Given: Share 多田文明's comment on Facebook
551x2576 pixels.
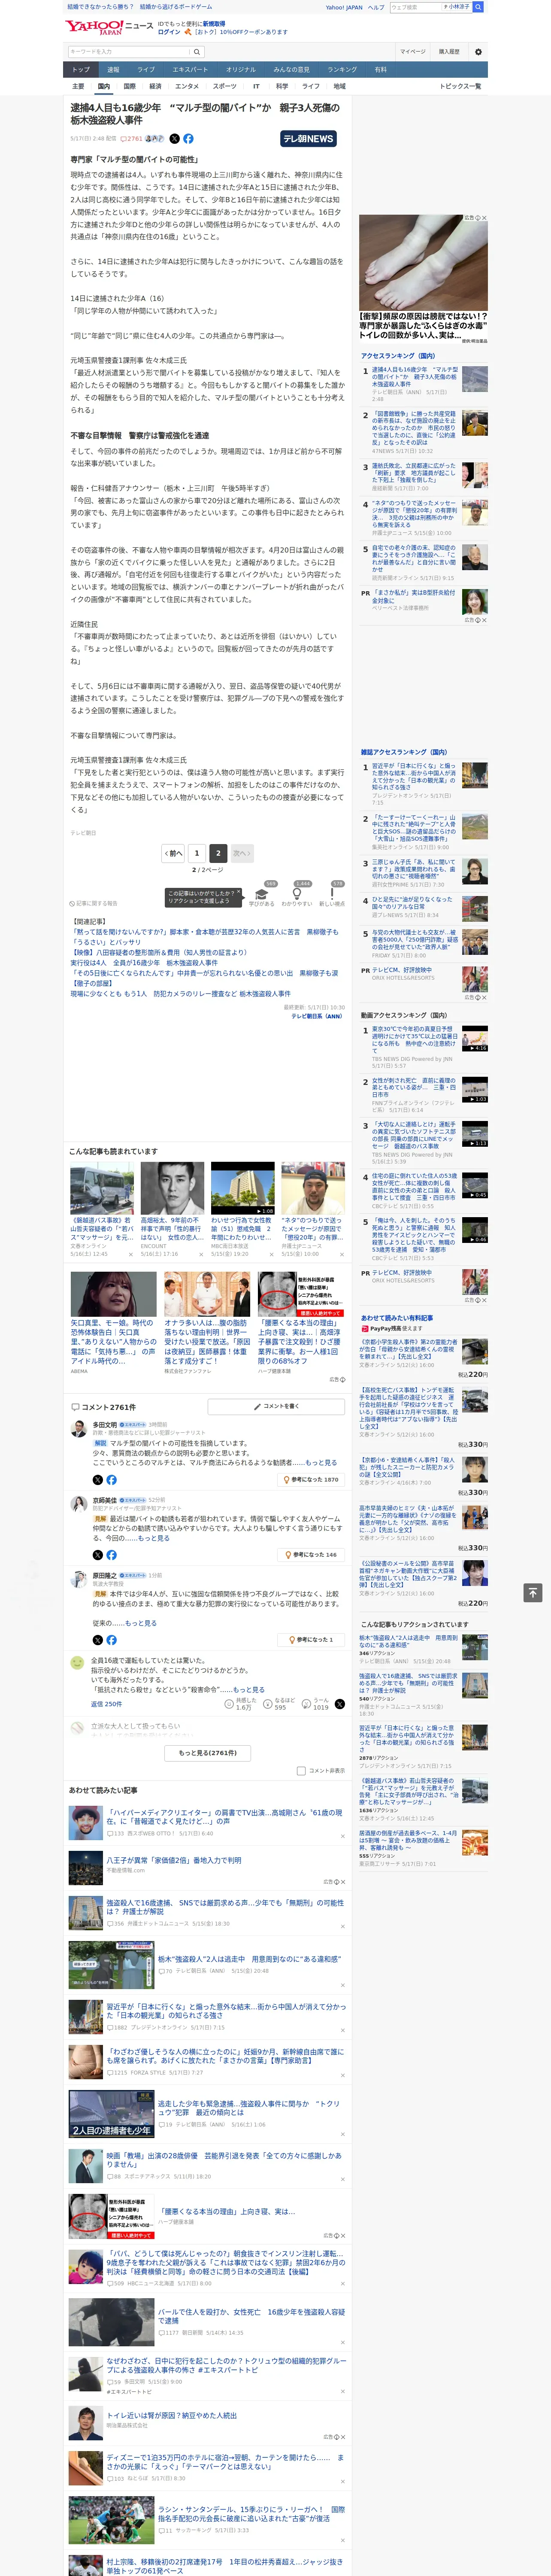Looking at the screenshot, I should tap(111, 1479).
